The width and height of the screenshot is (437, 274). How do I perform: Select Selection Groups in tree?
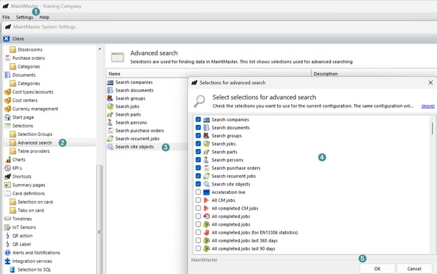point(35,134)
